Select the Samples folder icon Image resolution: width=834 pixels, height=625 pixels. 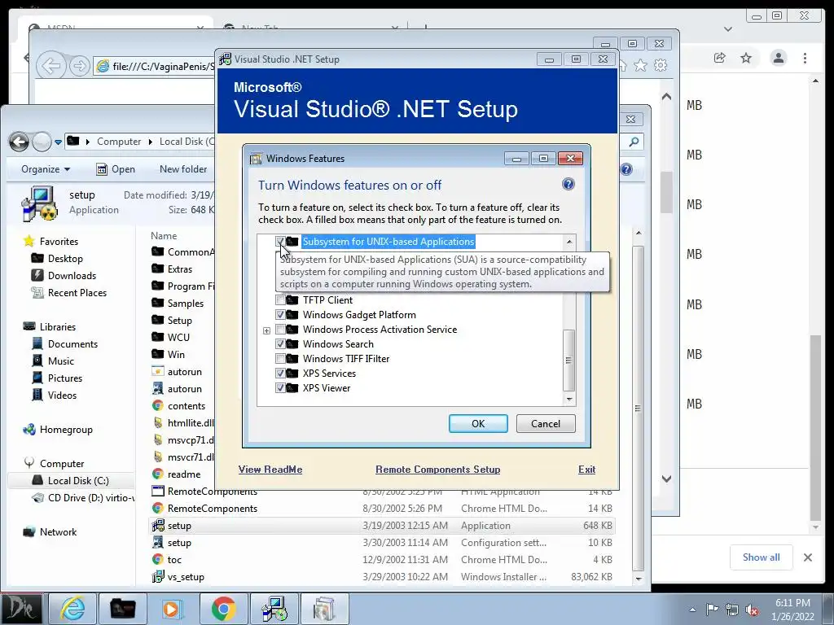coord(157,303)
